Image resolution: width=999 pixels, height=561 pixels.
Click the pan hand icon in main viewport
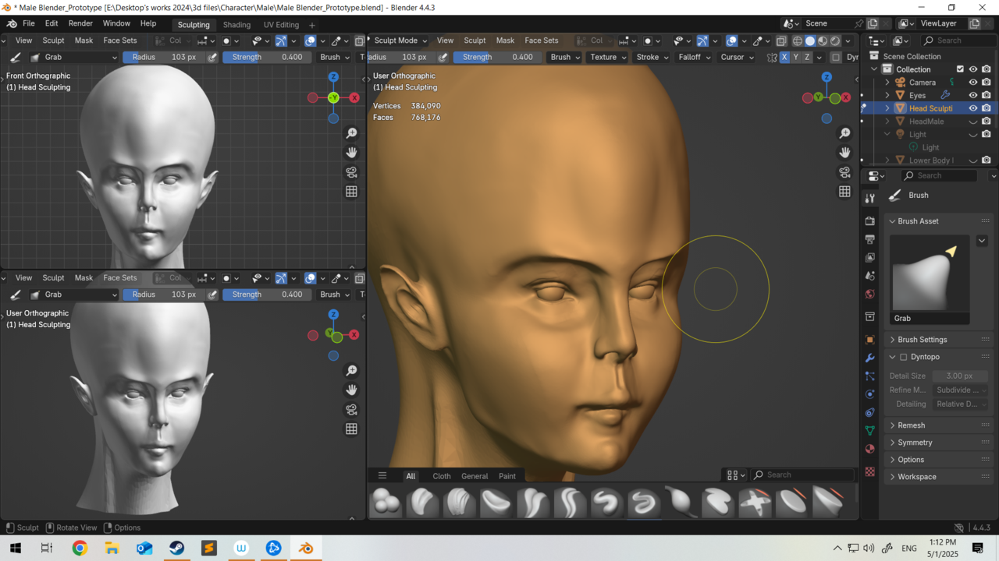click(x=844, y=153)
